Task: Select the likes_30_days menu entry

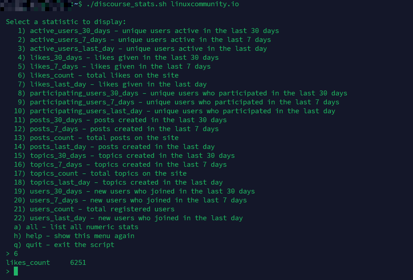Action: click(x=124, y=58)
